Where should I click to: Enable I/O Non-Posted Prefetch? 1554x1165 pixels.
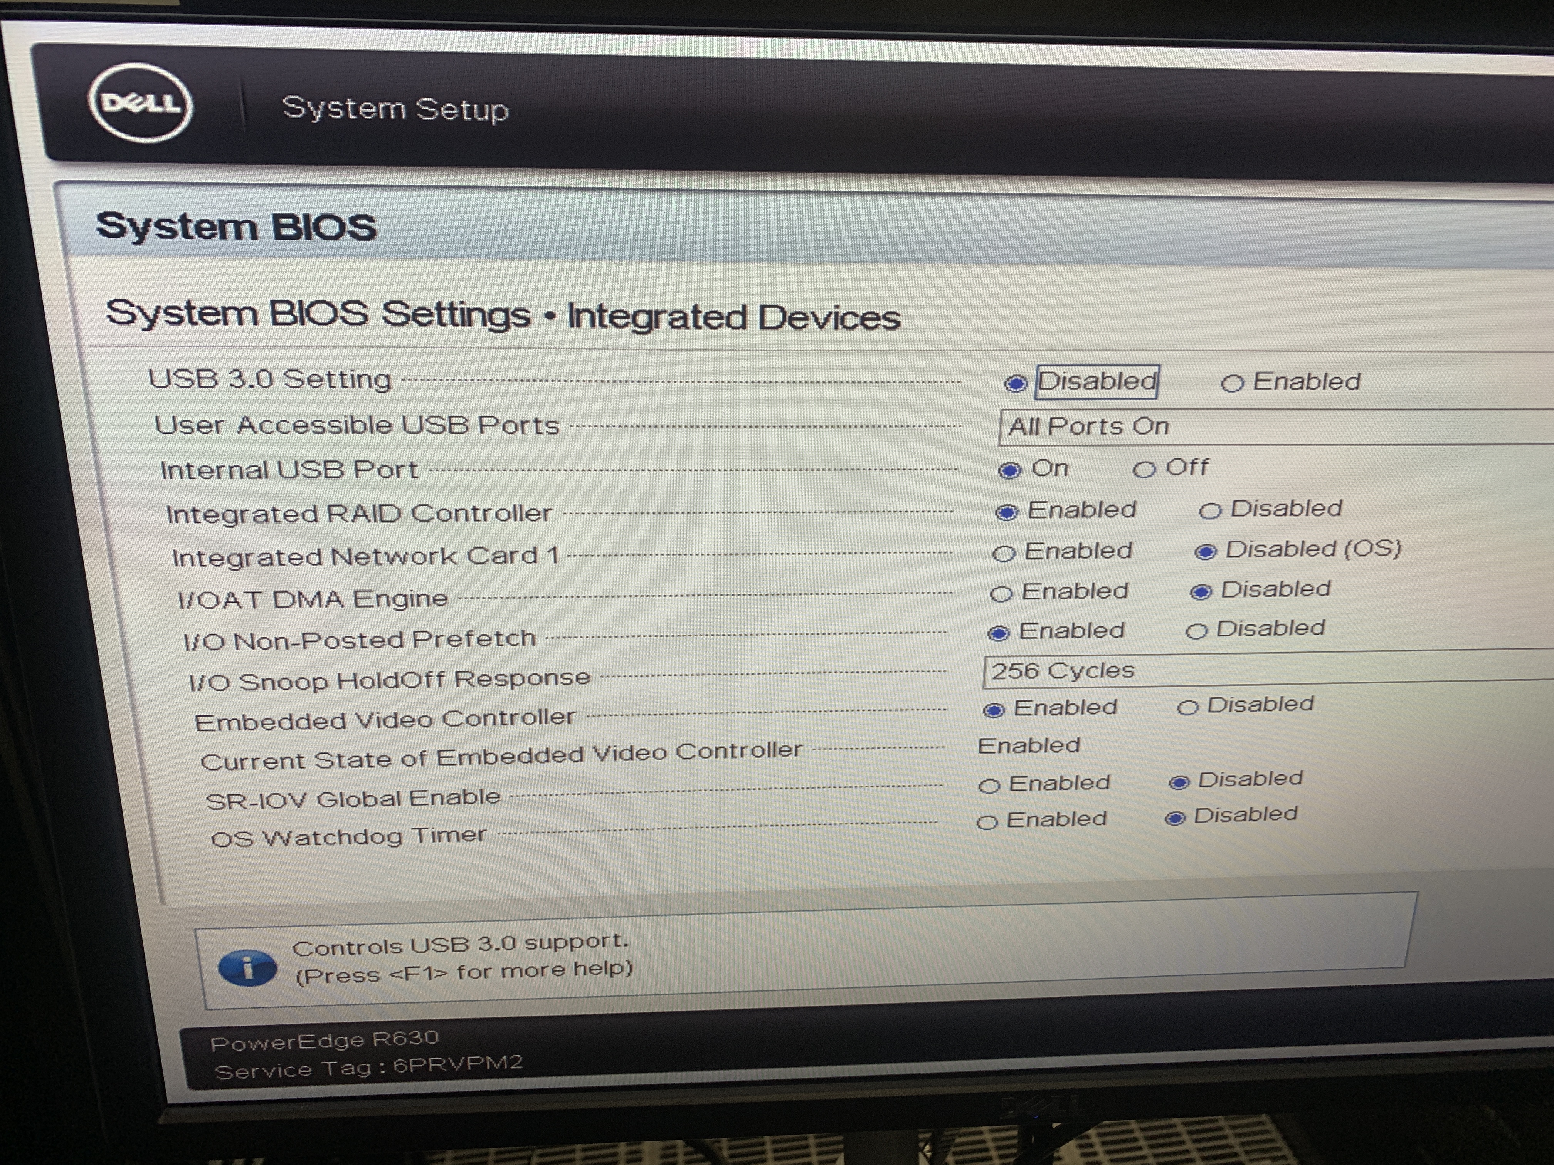coord(998,633)
